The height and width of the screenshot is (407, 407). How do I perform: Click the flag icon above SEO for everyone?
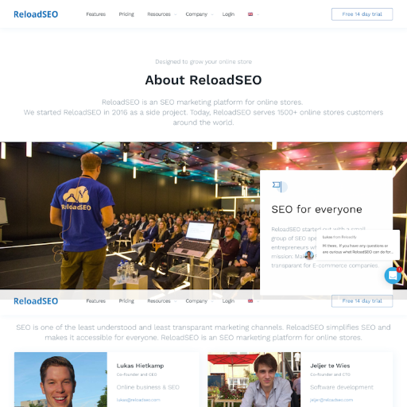click(x=280, y=187)
